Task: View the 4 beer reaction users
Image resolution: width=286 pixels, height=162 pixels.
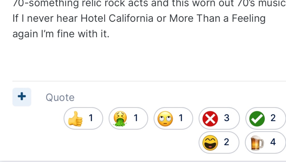Action: point(273,142)
